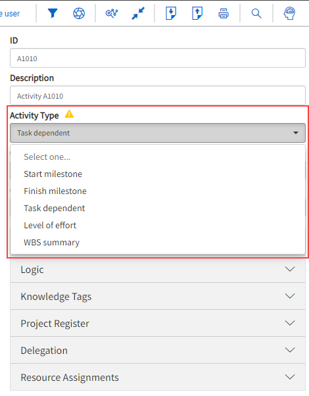Click the collapse arrows icon
The width and height of the screenshot is (309, 396).
click(x=138, y=13)
